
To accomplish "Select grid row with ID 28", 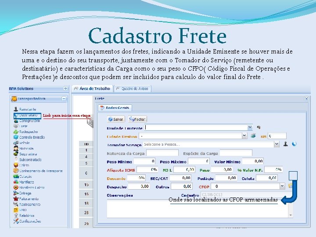I will pos(86,212).
